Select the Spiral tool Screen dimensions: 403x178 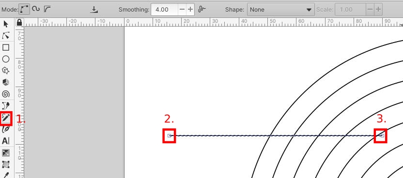(x=6, y=94)
